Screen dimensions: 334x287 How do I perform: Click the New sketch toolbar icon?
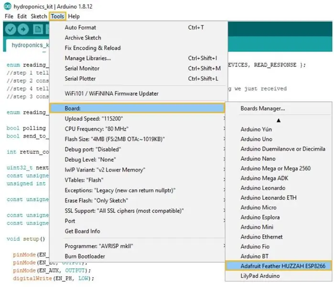[x=38, y=29]
